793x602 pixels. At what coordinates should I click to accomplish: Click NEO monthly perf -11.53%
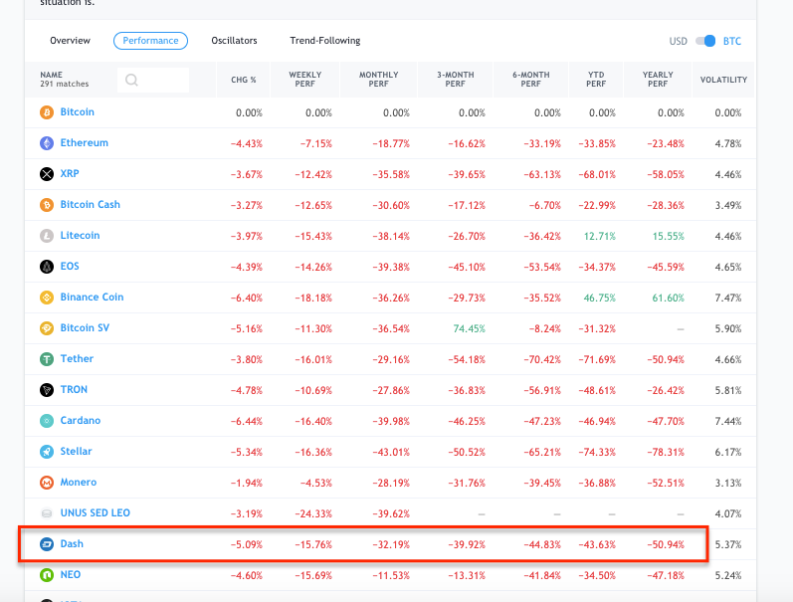coord(391,576)
